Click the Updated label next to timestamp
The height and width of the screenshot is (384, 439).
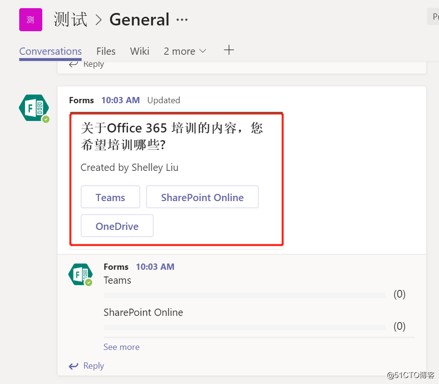pyautogui.click(x=163, y=100)
